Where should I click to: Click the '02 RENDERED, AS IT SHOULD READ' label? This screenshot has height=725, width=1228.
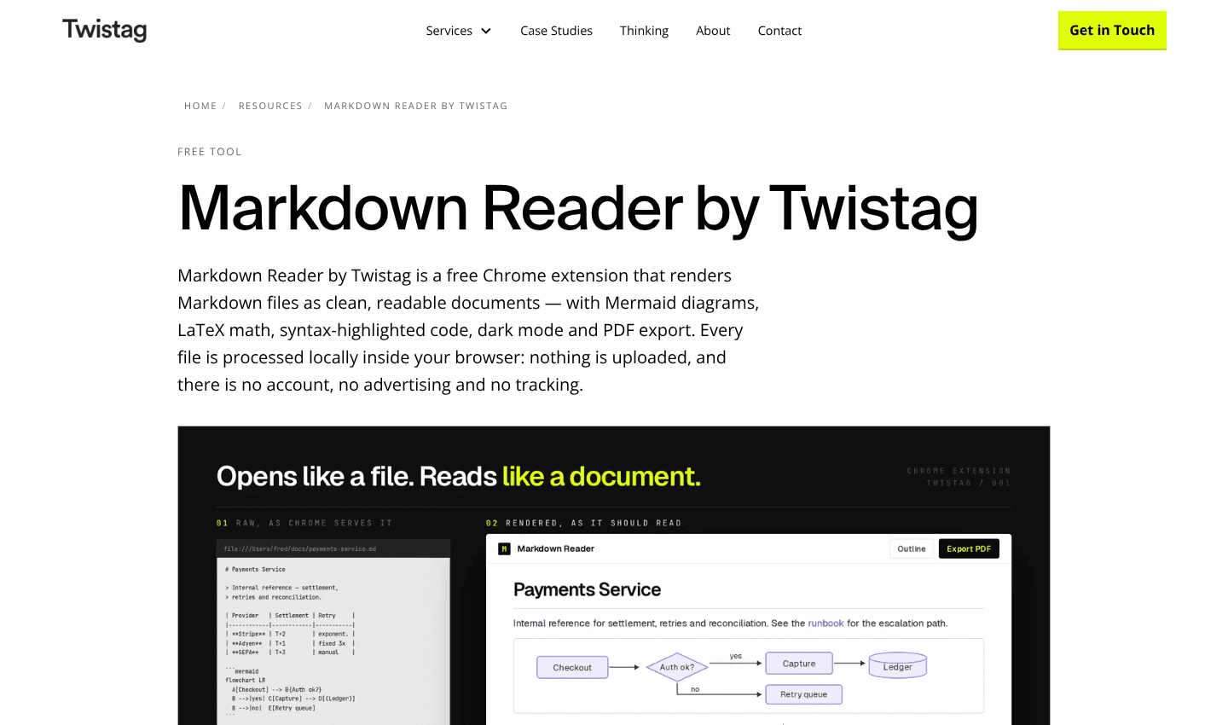pos(583,523)
